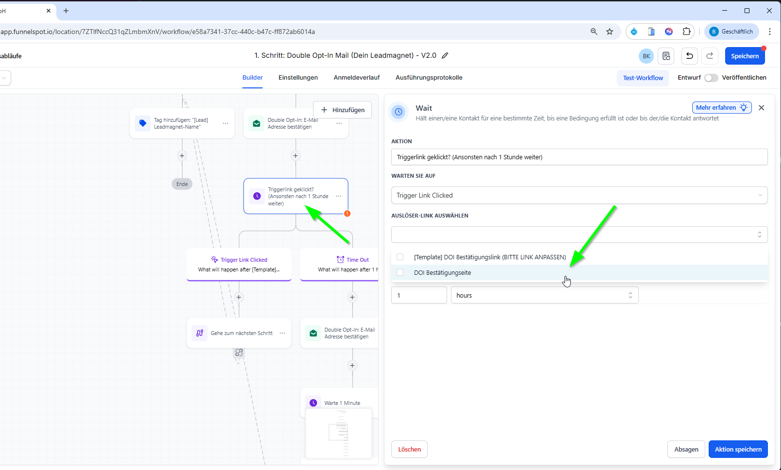Select the Time Out branch card

tap(340, 265)
